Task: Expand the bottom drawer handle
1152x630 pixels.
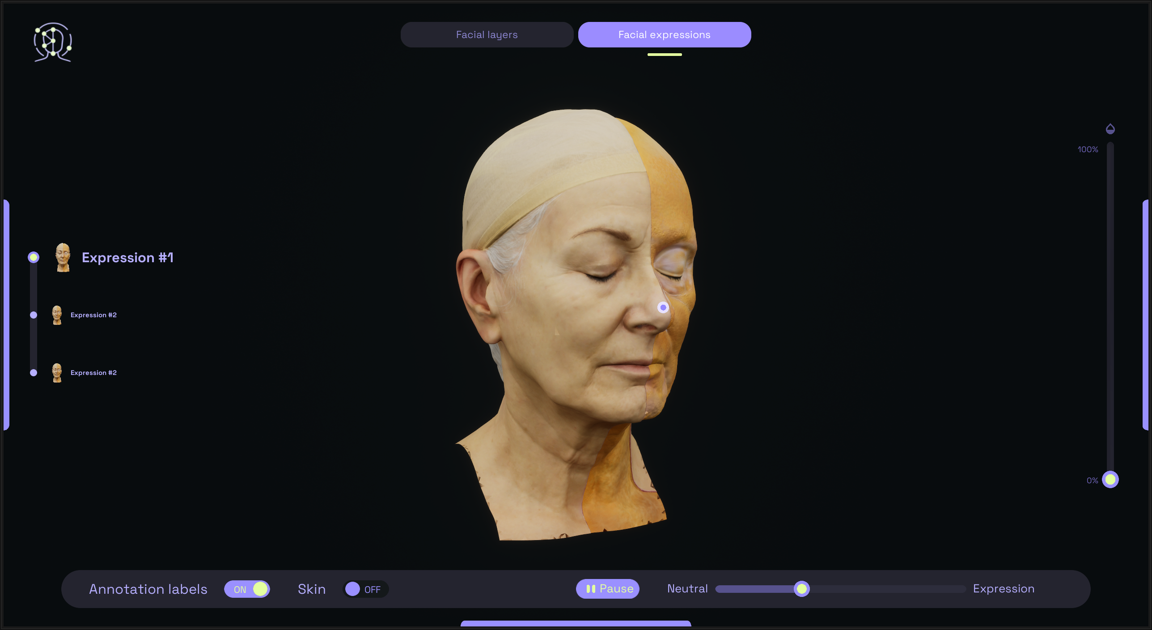Action: (576, 624)
